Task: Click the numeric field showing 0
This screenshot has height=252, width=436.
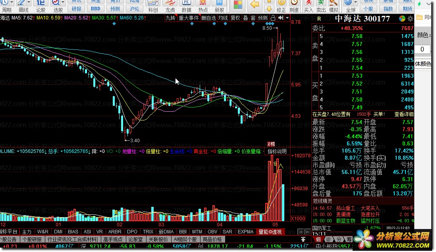Action: 422,50
